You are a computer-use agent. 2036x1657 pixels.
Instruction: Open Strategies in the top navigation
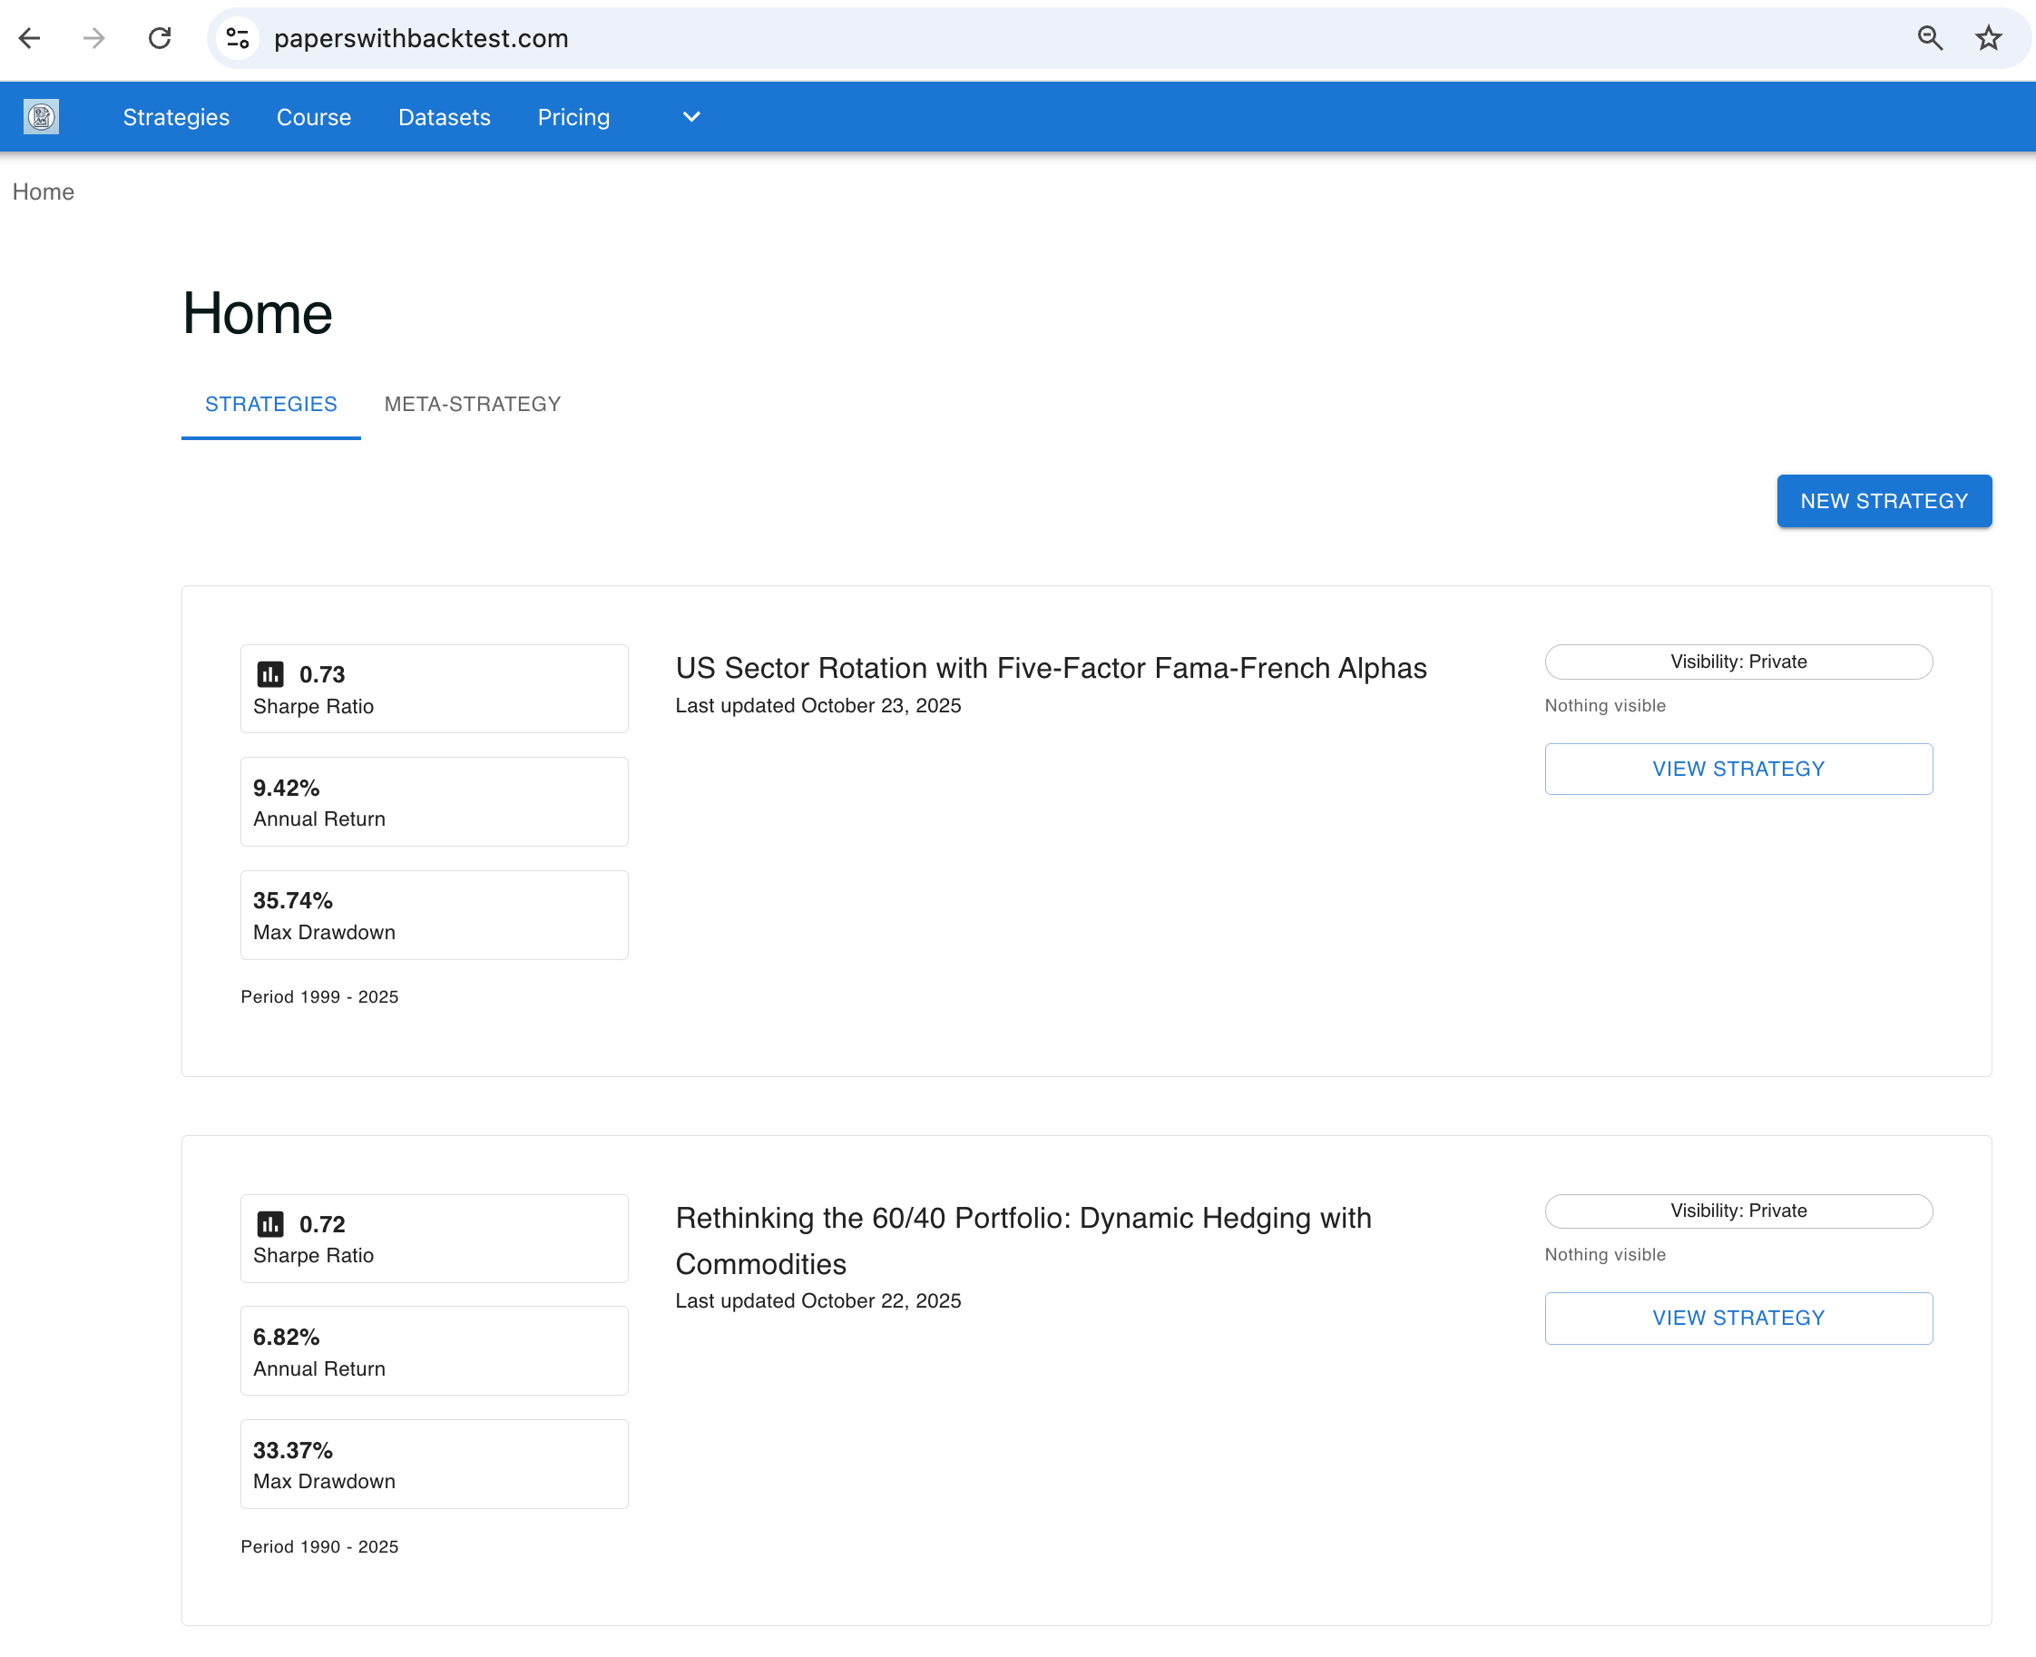click(x=177, y=116)
